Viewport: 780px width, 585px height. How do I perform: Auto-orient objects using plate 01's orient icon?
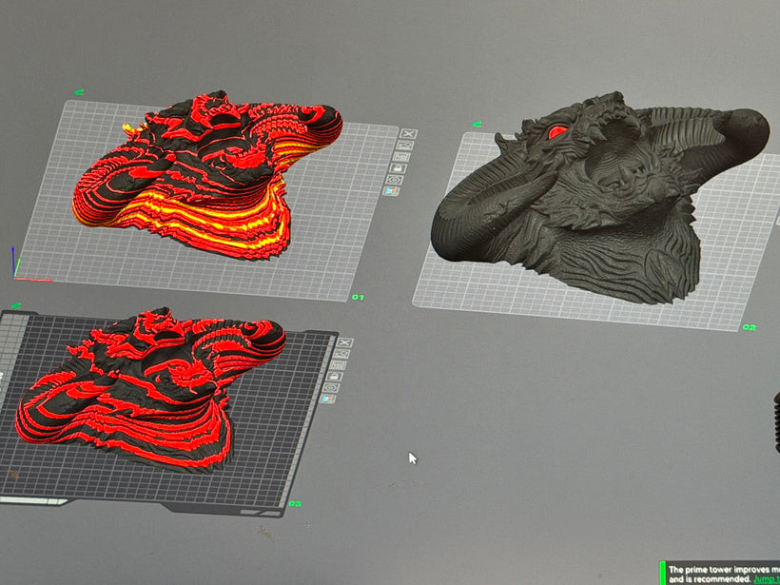[x=406, y=146]
